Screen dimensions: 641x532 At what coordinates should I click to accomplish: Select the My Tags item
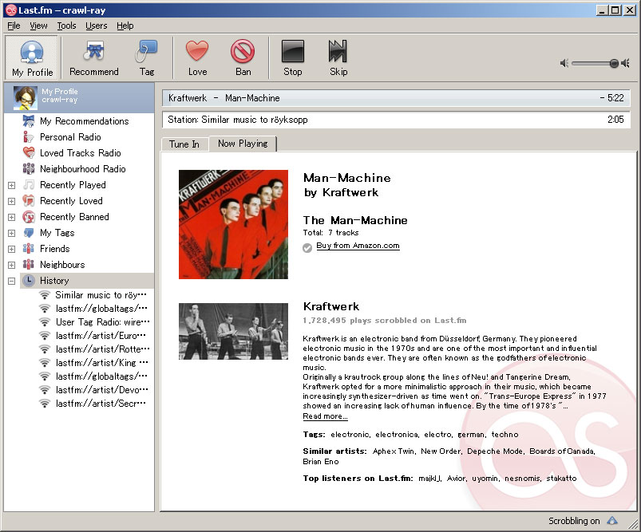pos(57,232)
